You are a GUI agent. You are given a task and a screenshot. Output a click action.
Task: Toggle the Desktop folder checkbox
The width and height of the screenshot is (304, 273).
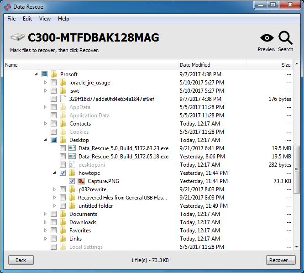click(x=53, y=140)
